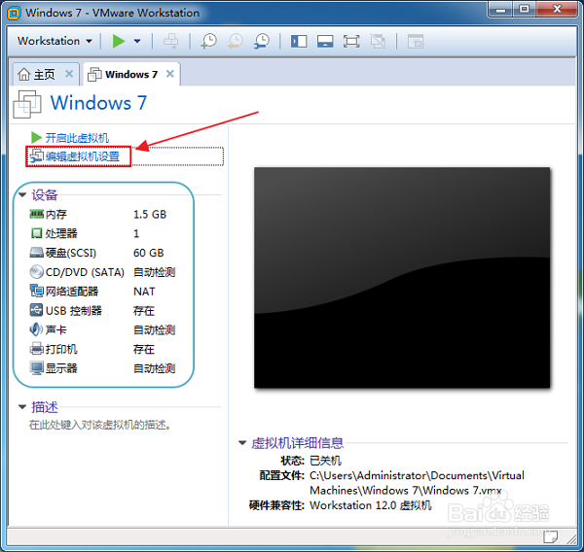Viewport: 584px width, 552px height.
Task: Enter full screen mode icon
Action: (351, 41)
